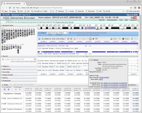
Task: Open the Region dropdown
Action: click(x=43, y=33)
